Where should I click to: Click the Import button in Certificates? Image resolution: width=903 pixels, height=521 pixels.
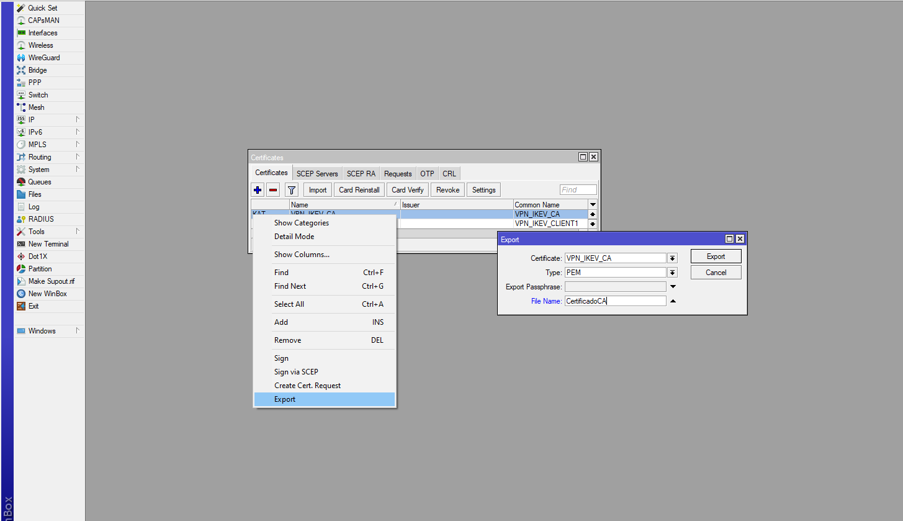click(x=318, y=190)
